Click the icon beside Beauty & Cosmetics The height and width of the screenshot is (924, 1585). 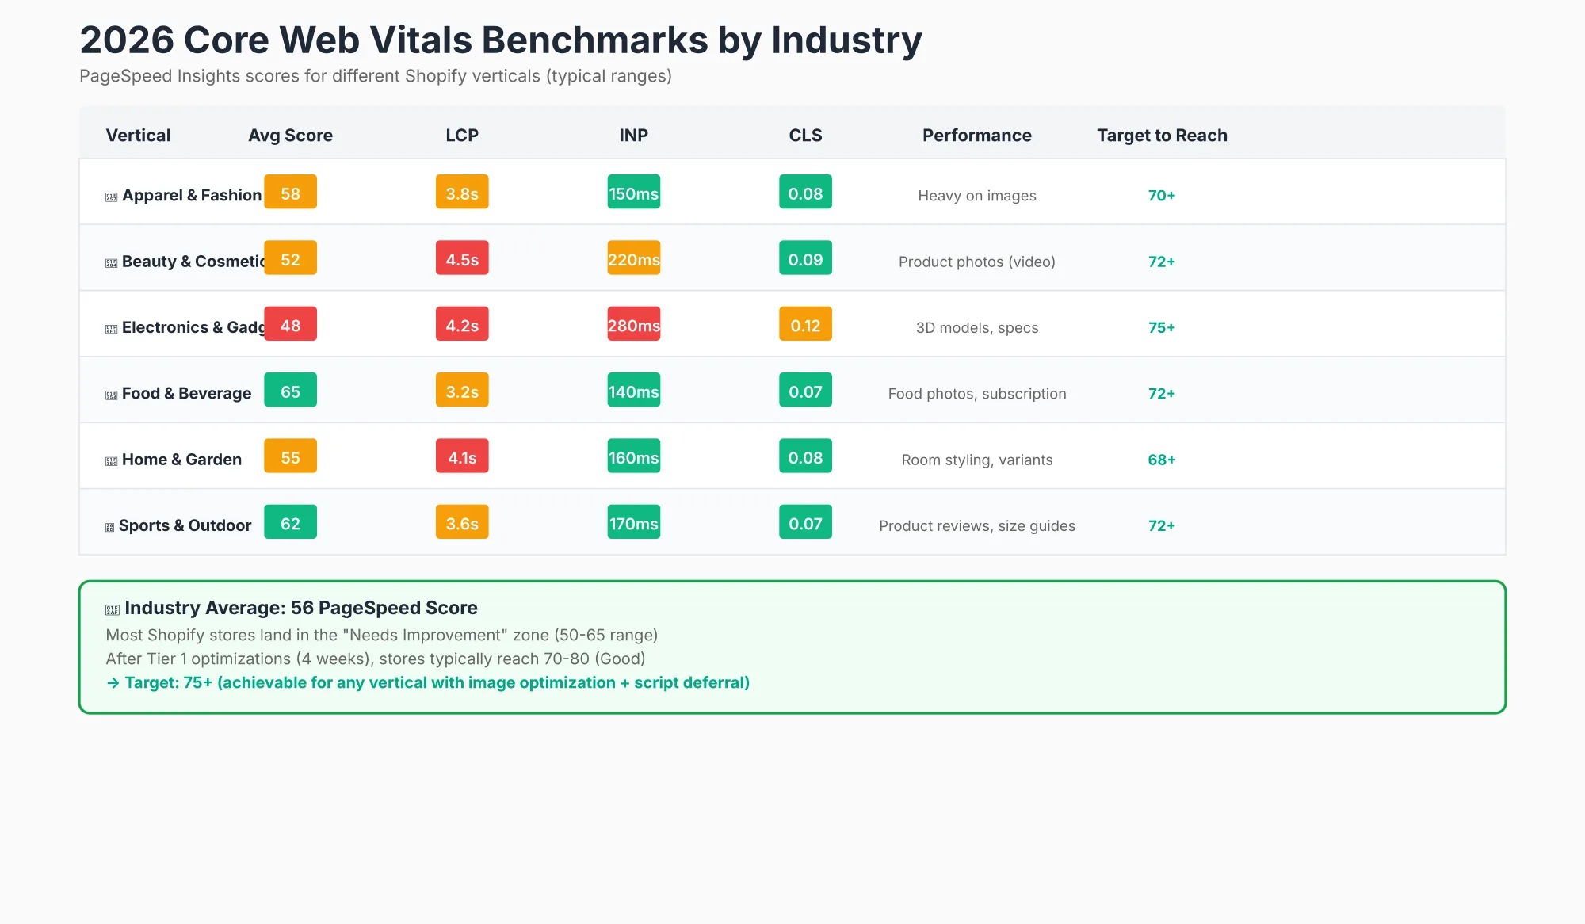(x=112, y=262)
